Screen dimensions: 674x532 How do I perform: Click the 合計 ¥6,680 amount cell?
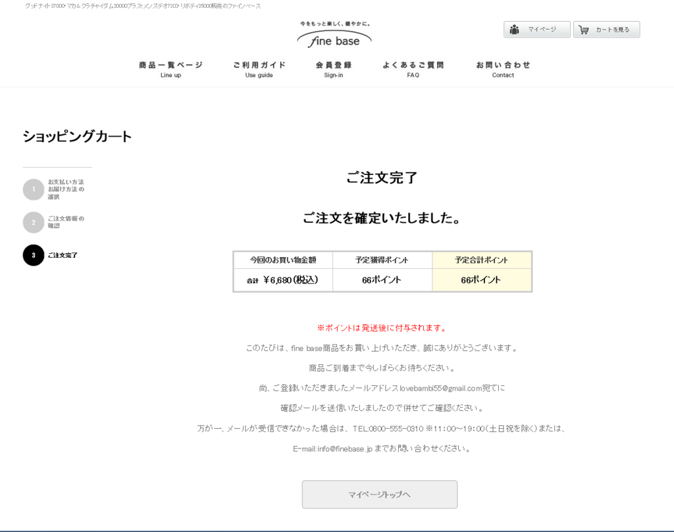click(282, 279)
